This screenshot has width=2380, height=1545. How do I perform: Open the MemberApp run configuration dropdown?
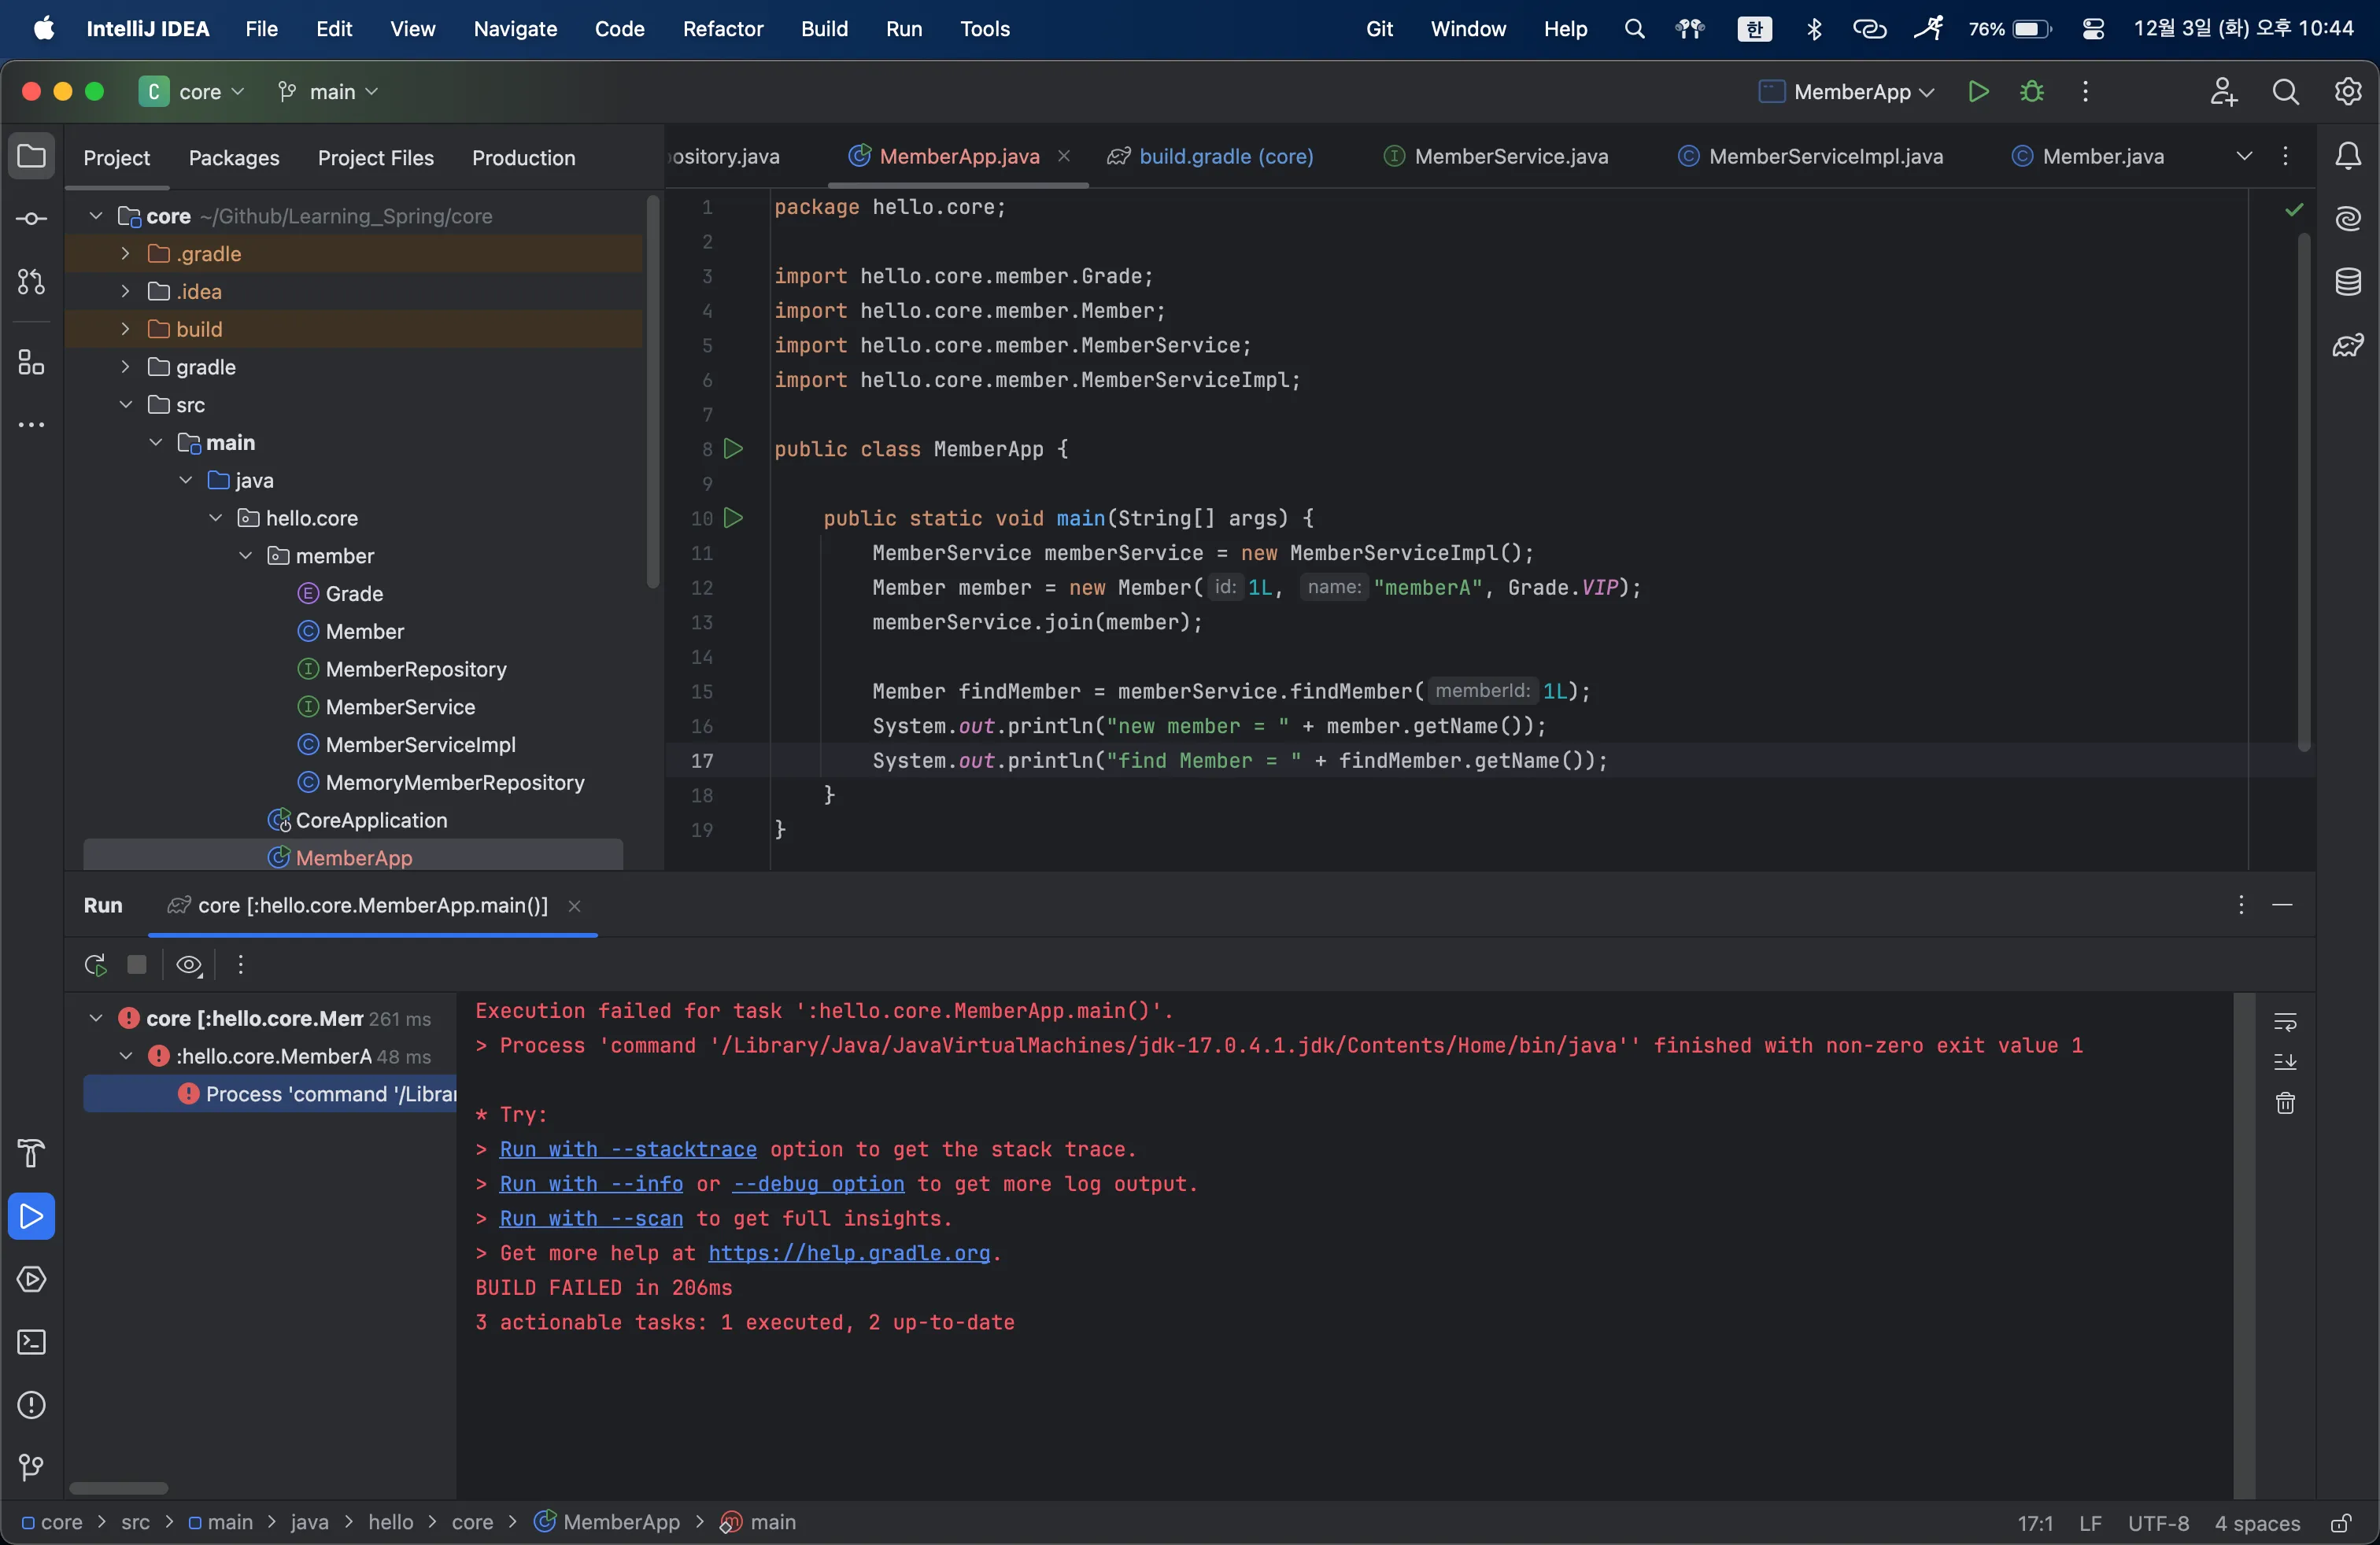click(1846, 92)
